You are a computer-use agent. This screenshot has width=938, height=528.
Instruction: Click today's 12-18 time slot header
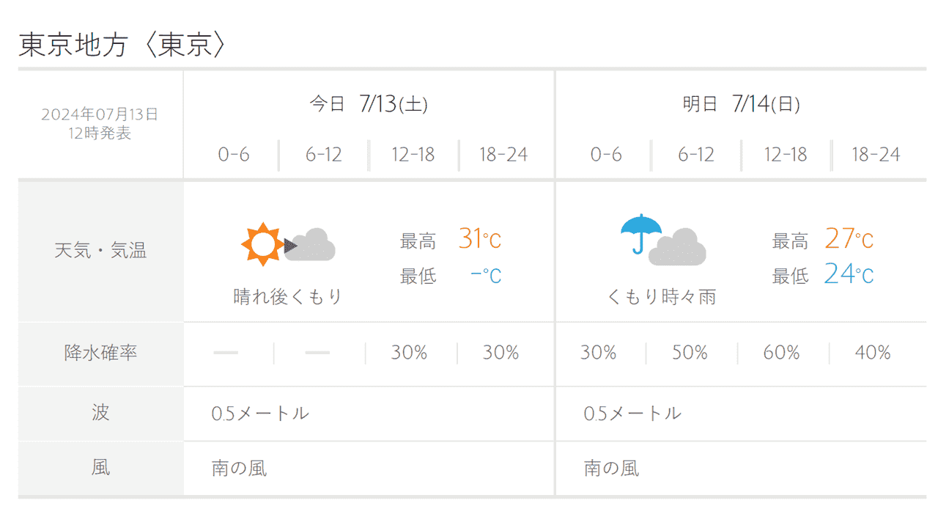coord(413,155)
